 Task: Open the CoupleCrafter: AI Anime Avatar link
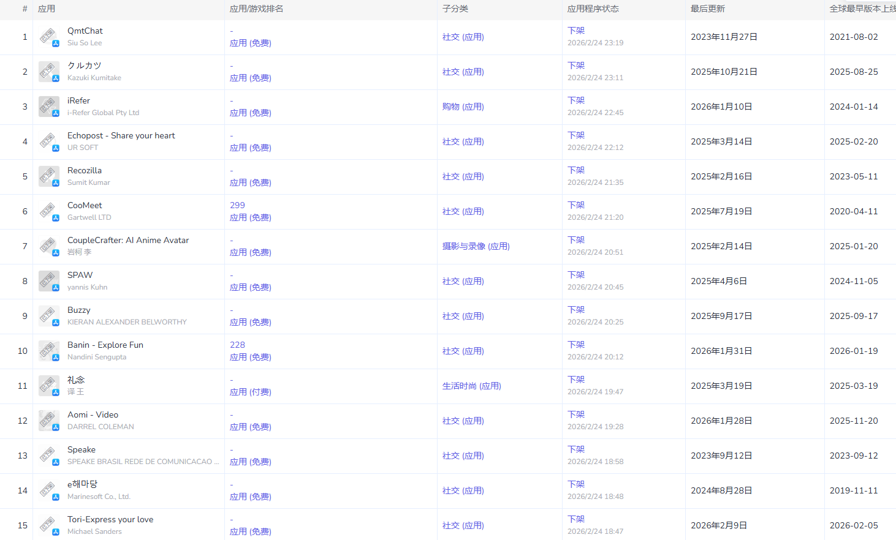pyautogui.click(x=128, y=240)
